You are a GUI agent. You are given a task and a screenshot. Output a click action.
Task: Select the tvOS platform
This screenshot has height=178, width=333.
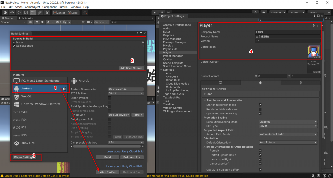click(40, 112)
